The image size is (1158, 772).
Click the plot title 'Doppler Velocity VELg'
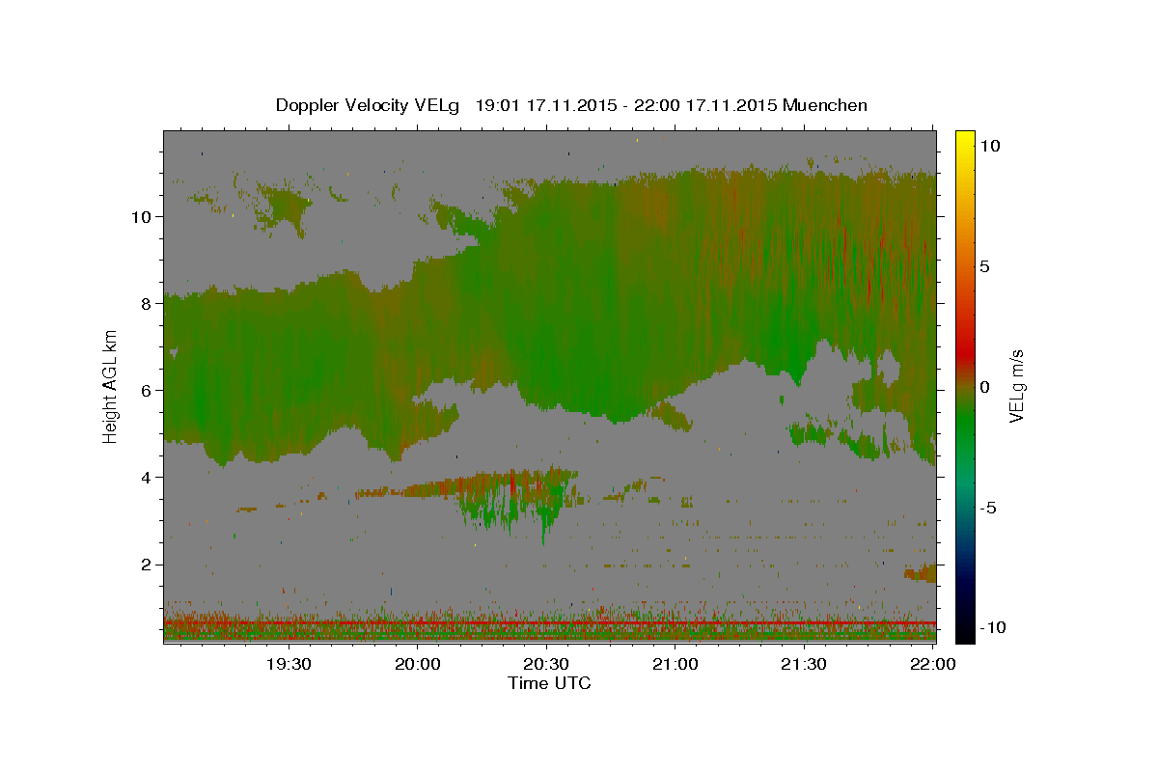point(369,105)
